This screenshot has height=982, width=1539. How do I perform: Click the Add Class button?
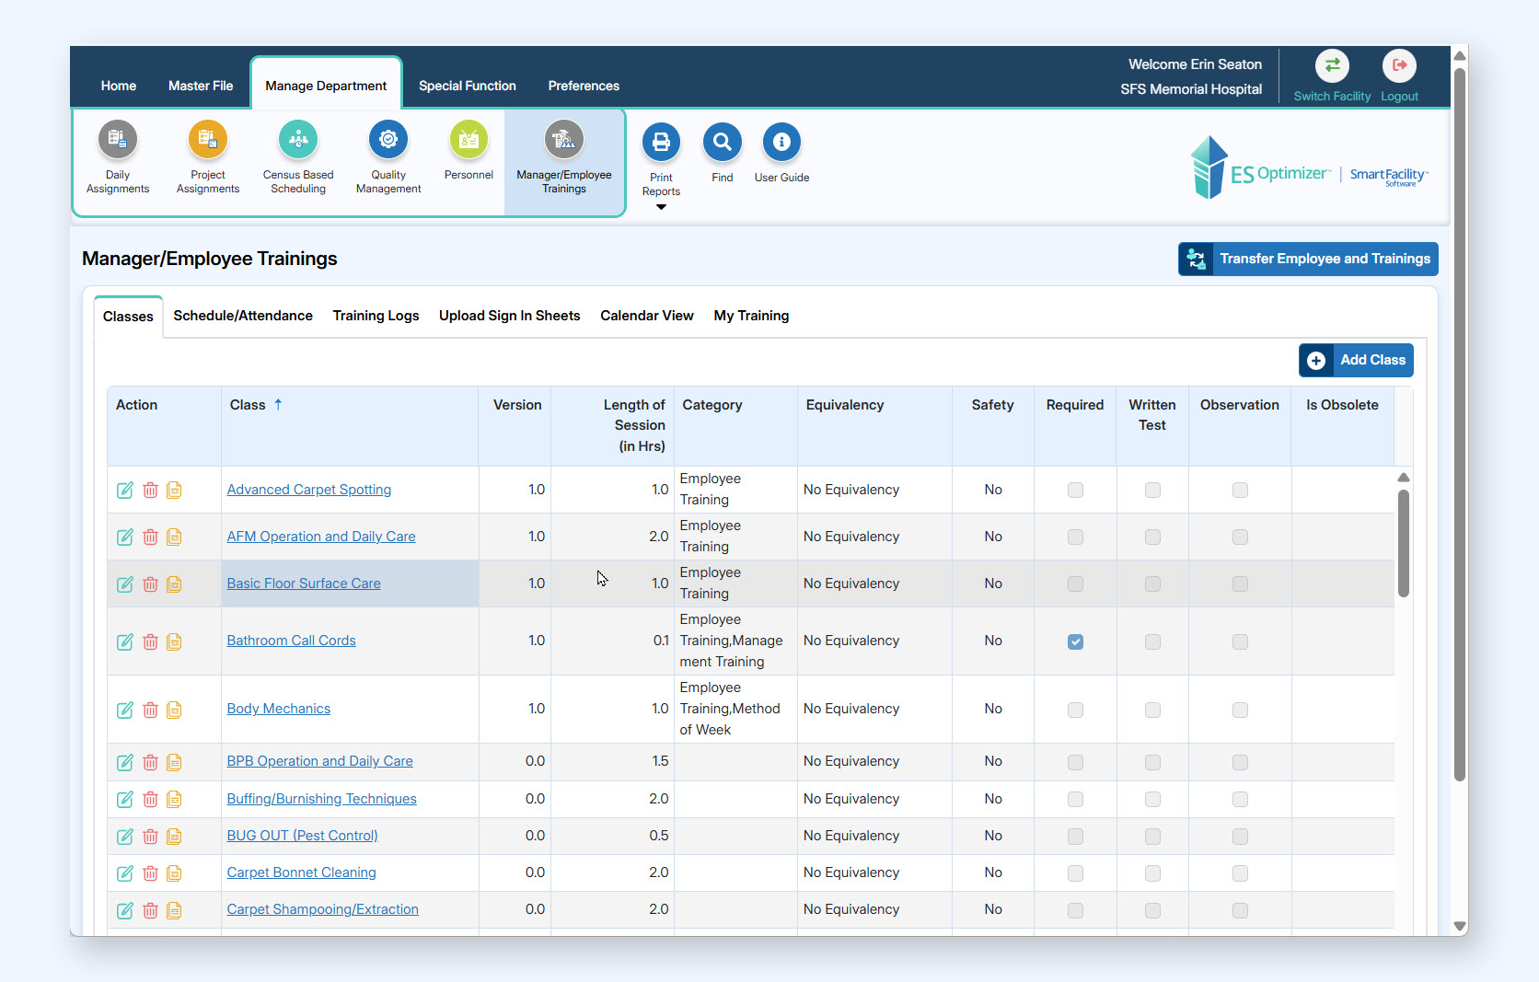coord(1356,361)
